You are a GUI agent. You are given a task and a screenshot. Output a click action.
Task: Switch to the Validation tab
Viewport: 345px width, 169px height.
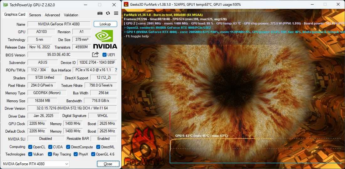click(71, 15)
